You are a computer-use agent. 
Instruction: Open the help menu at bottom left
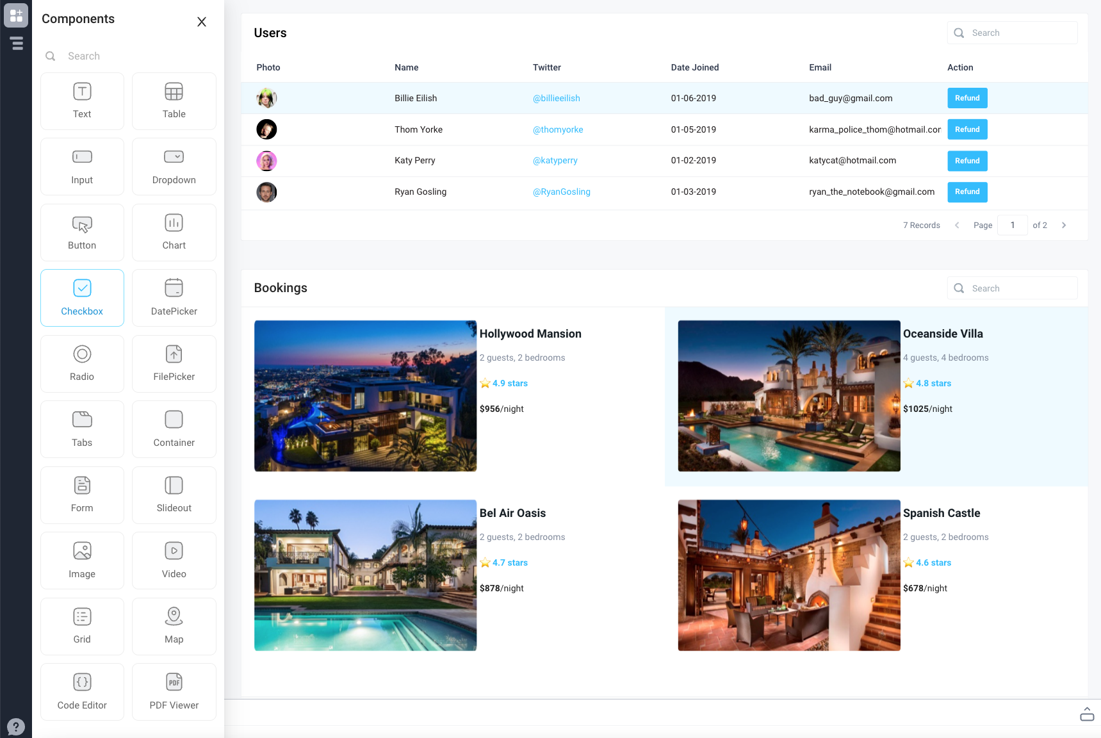point(16,726)
